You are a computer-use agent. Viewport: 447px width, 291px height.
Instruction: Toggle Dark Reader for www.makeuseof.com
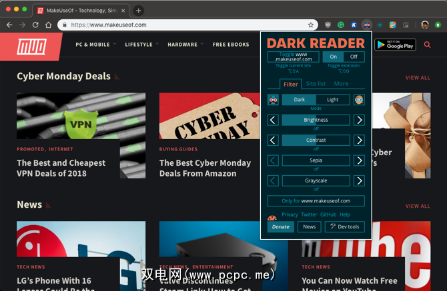293,57
